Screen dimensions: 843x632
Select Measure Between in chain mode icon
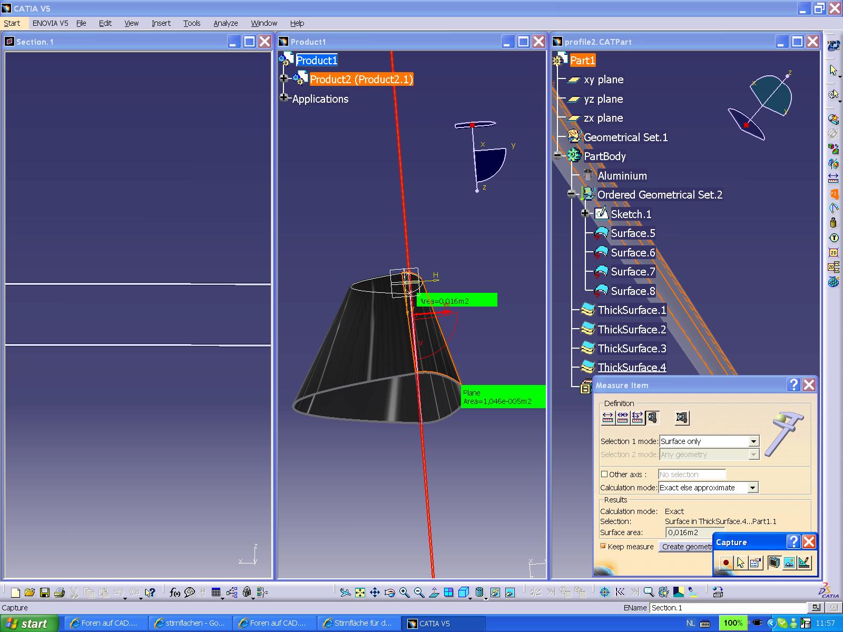(x=623, y=418)
